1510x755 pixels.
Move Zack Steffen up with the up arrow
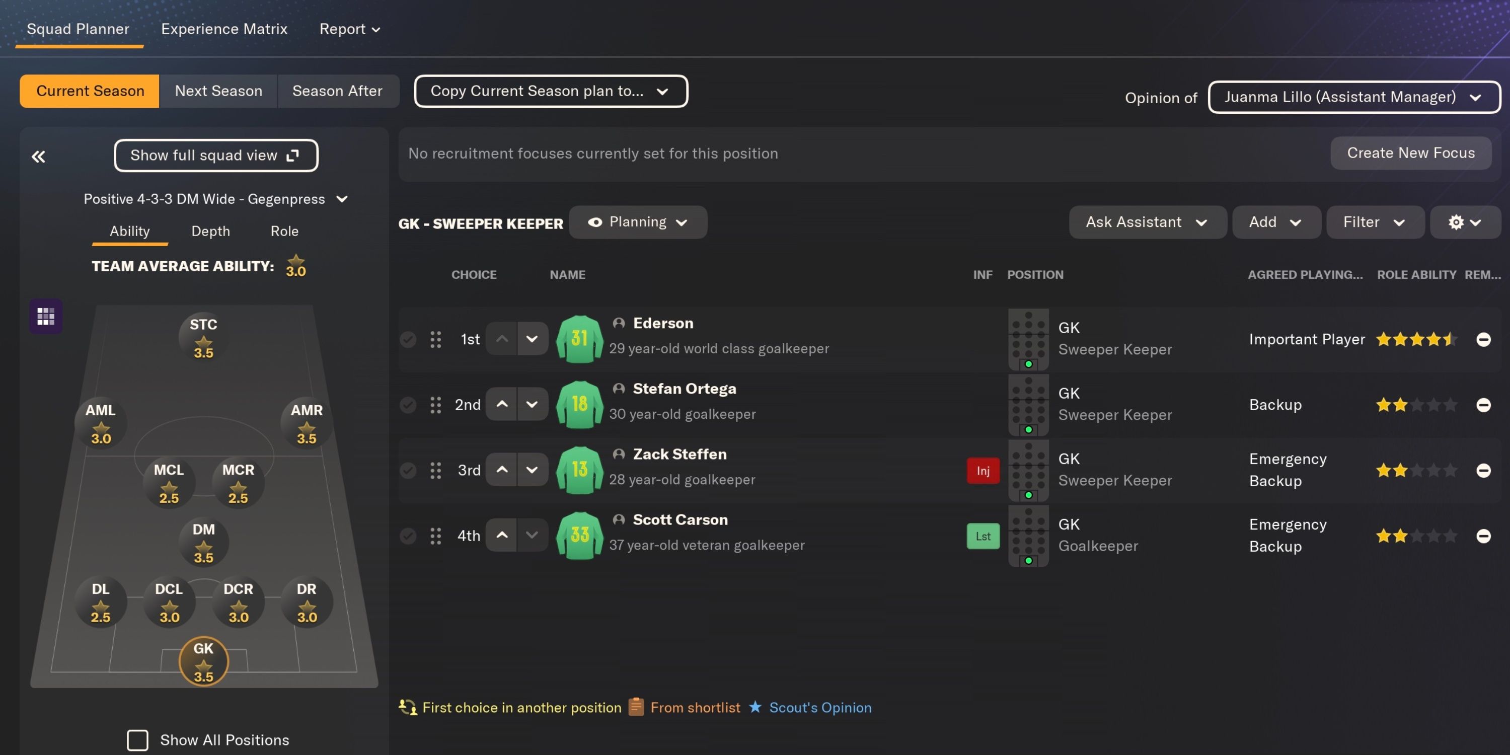click(x=501, y=470)
